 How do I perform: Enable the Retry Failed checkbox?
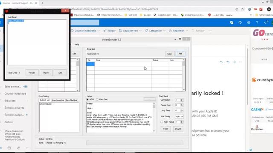[x=162, y=122]
